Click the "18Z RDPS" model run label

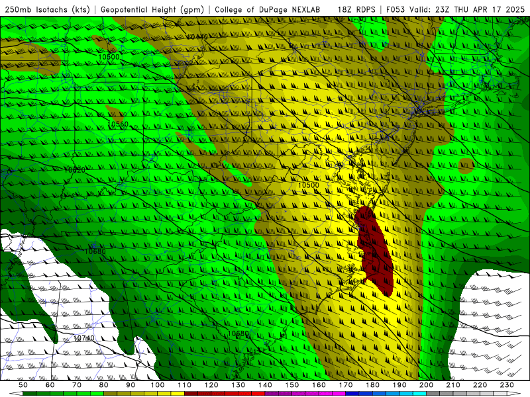coord(356,9)
